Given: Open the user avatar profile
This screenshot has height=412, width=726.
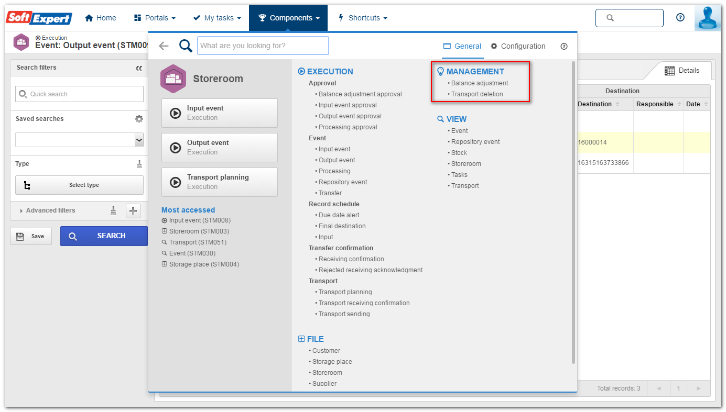Looking at the screenshot, I should point(707,18).
